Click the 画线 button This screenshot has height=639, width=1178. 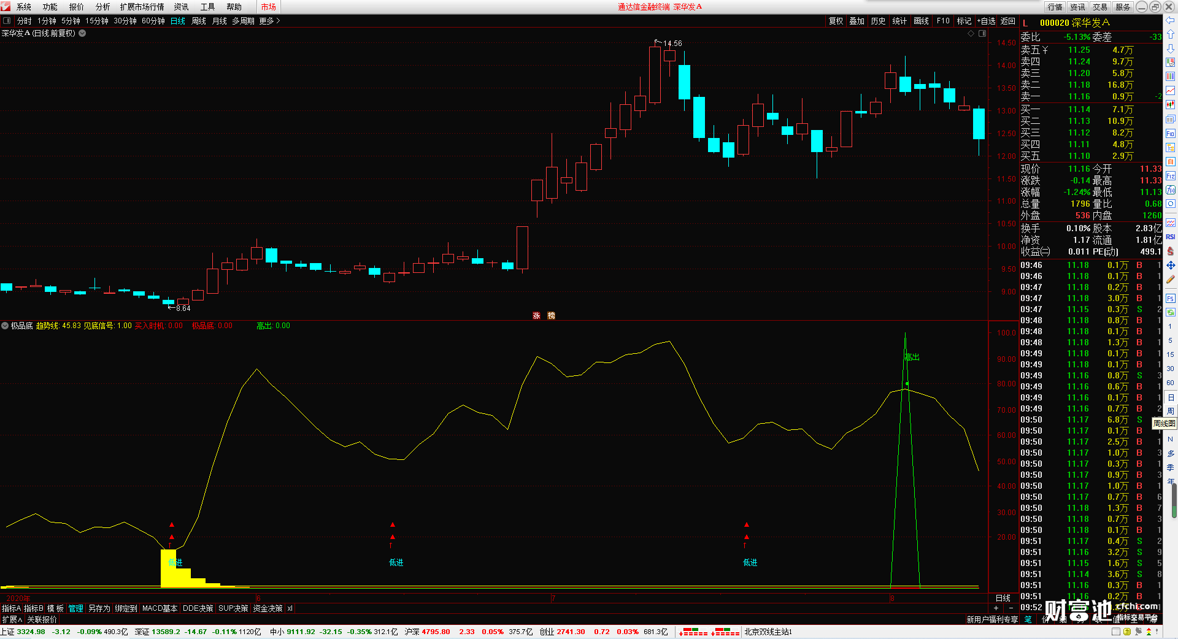[921, 21]
